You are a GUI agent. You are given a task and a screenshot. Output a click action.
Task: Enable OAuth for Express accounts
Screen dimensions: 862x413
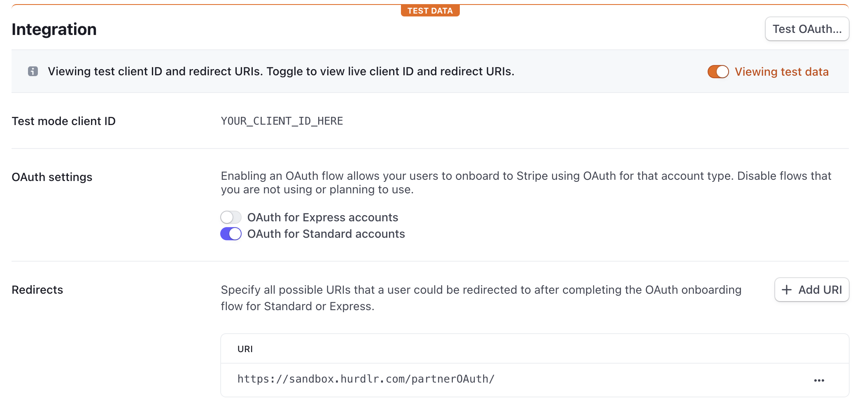click(x=231, y=217)
